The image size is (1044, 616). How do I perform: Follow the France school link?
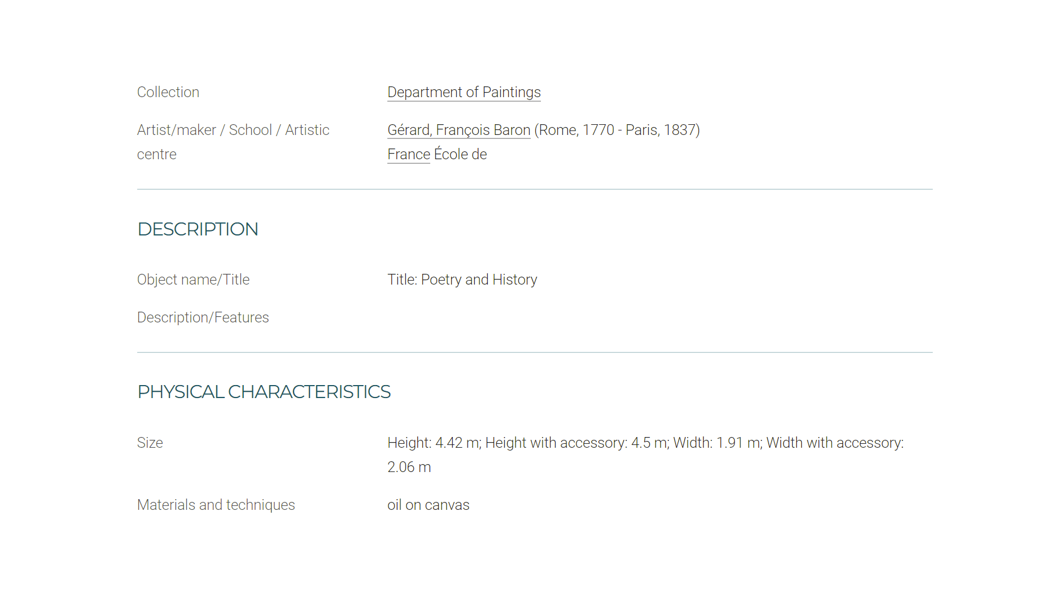(409, 154)
